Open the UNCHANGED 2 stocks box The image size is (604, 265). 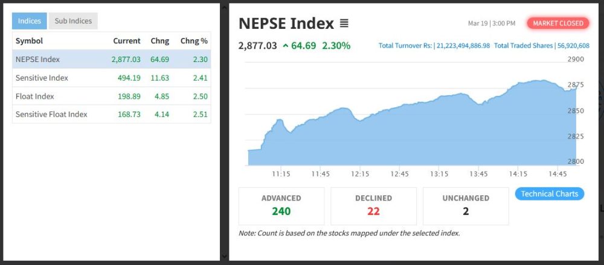(466, 206)
